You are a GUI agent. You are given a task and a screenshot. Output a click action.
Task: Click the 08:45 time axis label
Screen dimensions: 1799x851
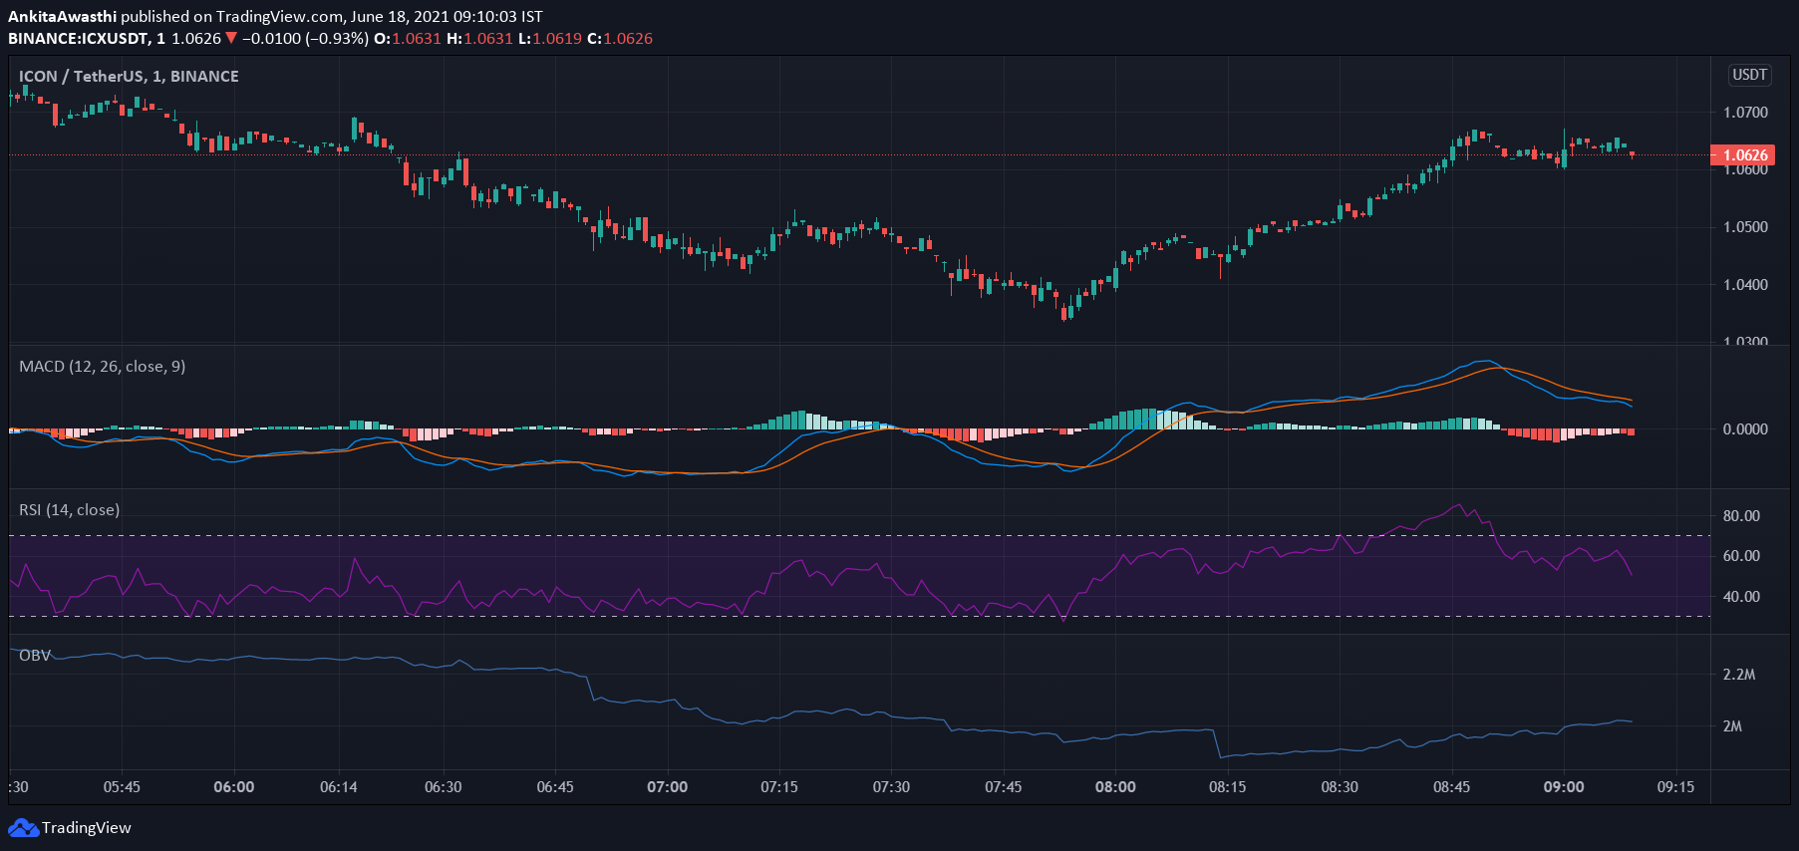[1452, 787]
